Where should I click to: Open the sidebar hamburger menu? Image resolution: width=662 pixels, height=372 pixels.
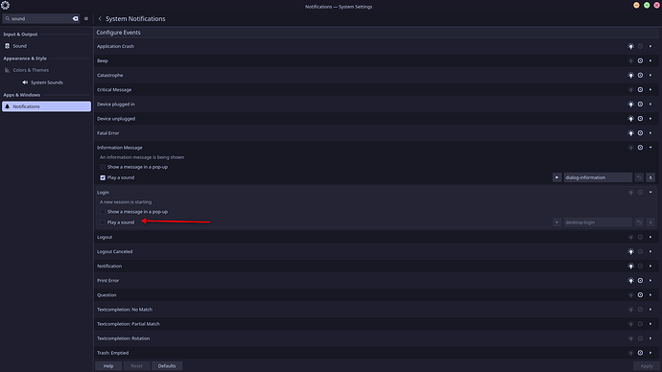coord(86,18)
